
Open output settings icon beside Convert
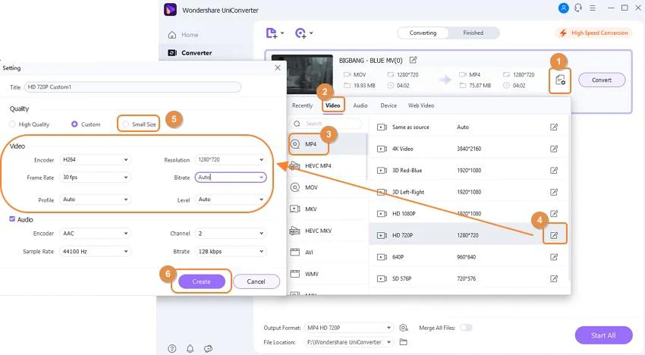pyautogui.click(x=560, y=80)
